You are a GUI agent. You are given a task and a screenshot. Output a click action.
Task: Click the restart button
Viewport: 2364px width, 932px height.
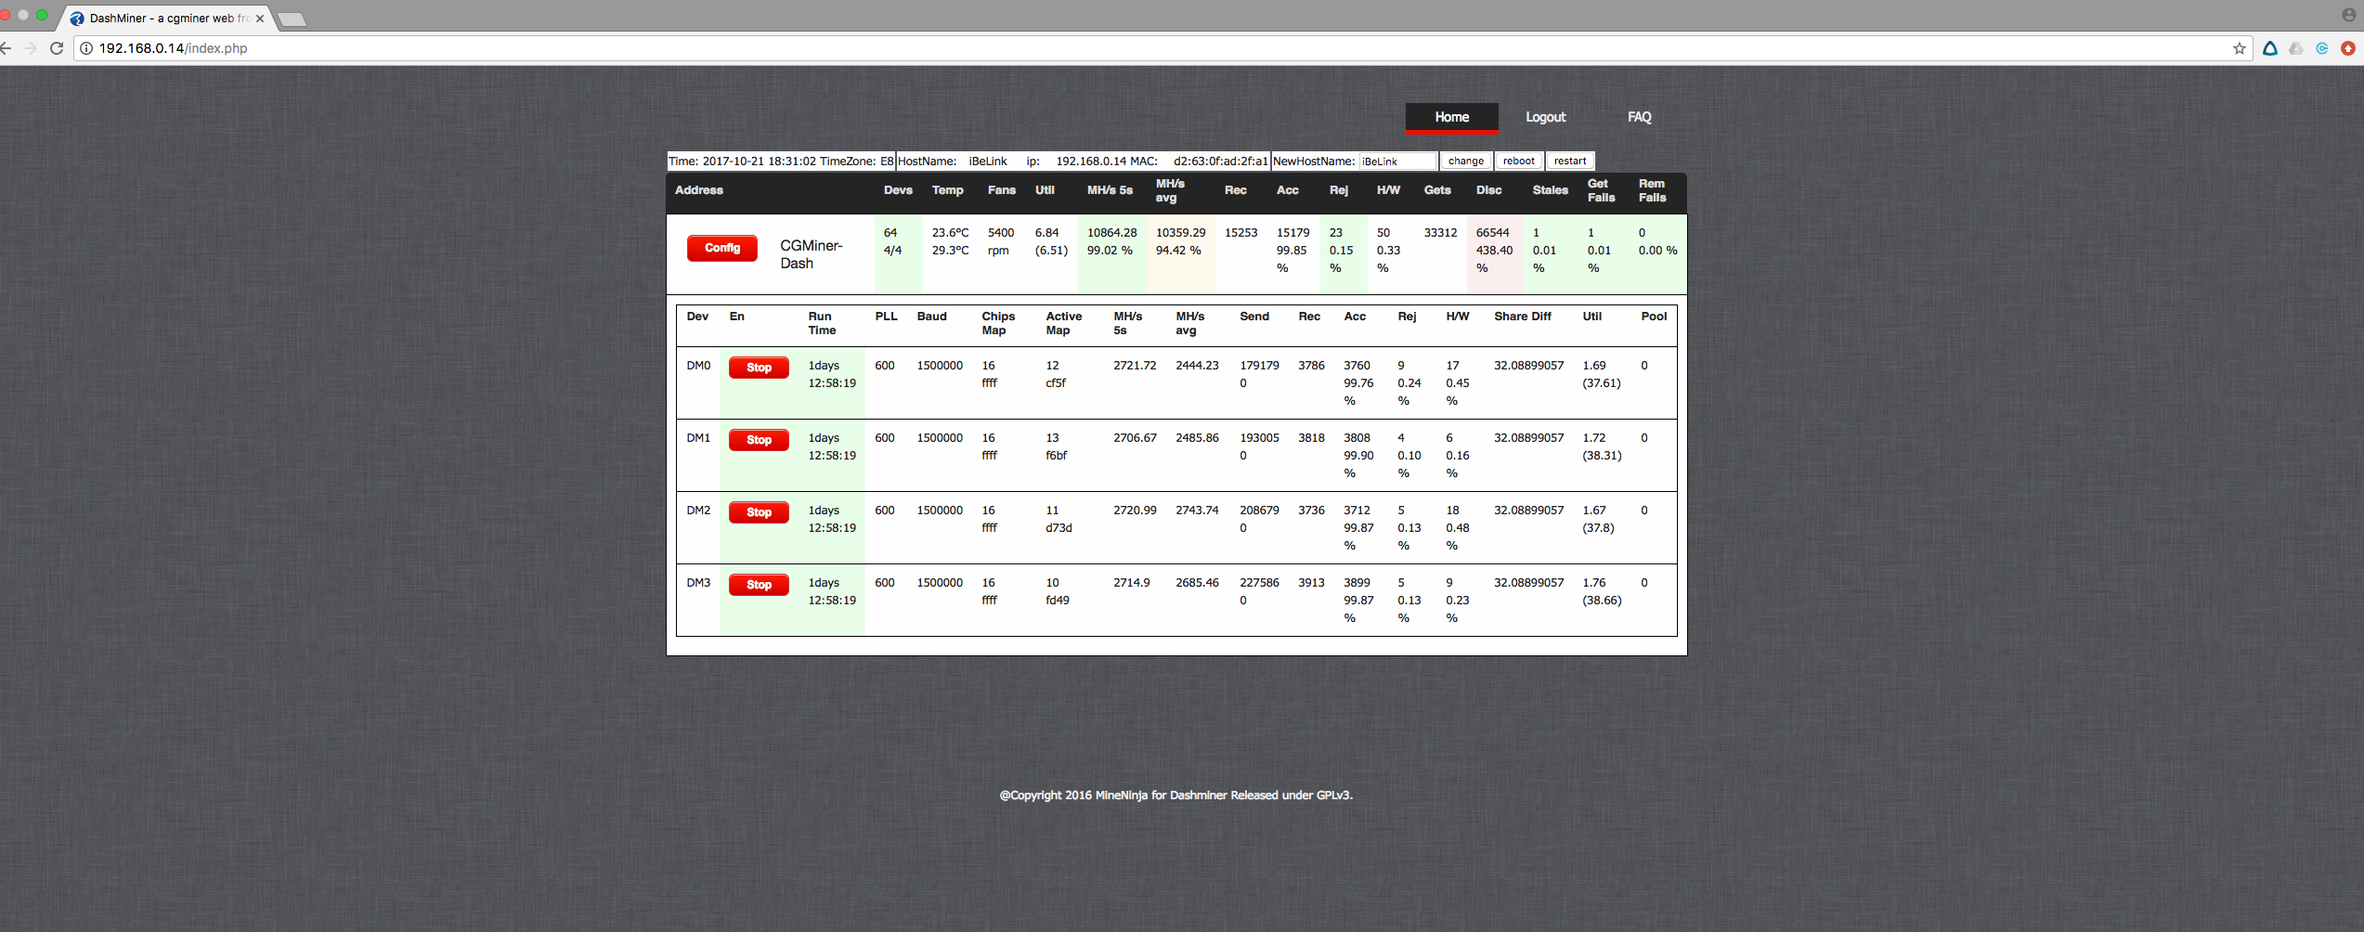1570,162
